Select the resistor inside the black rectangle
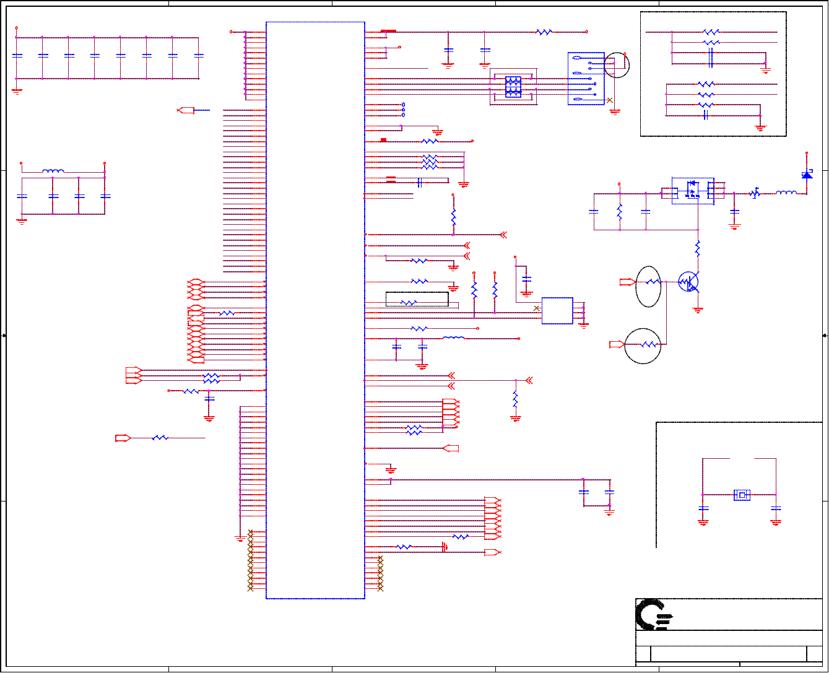This screenshot has width=829, height=673. tap(409, 303)
